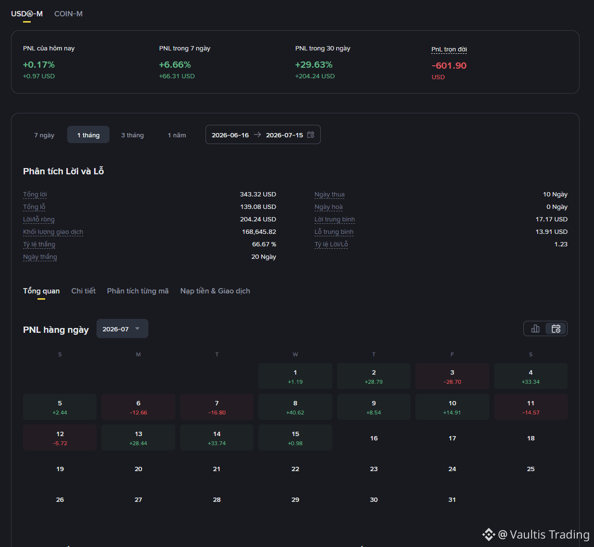
Task: Select calendar day 9 with +8.54
Action: click(x=374, y=407)
